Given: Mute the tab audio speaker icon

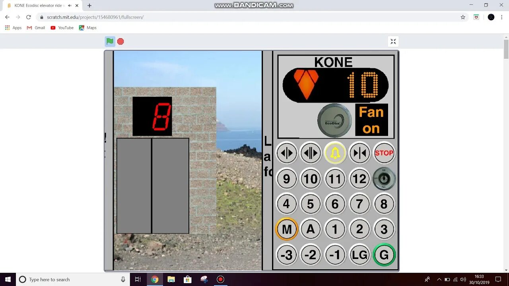Looking at the screenshot, I should (70, 6).
